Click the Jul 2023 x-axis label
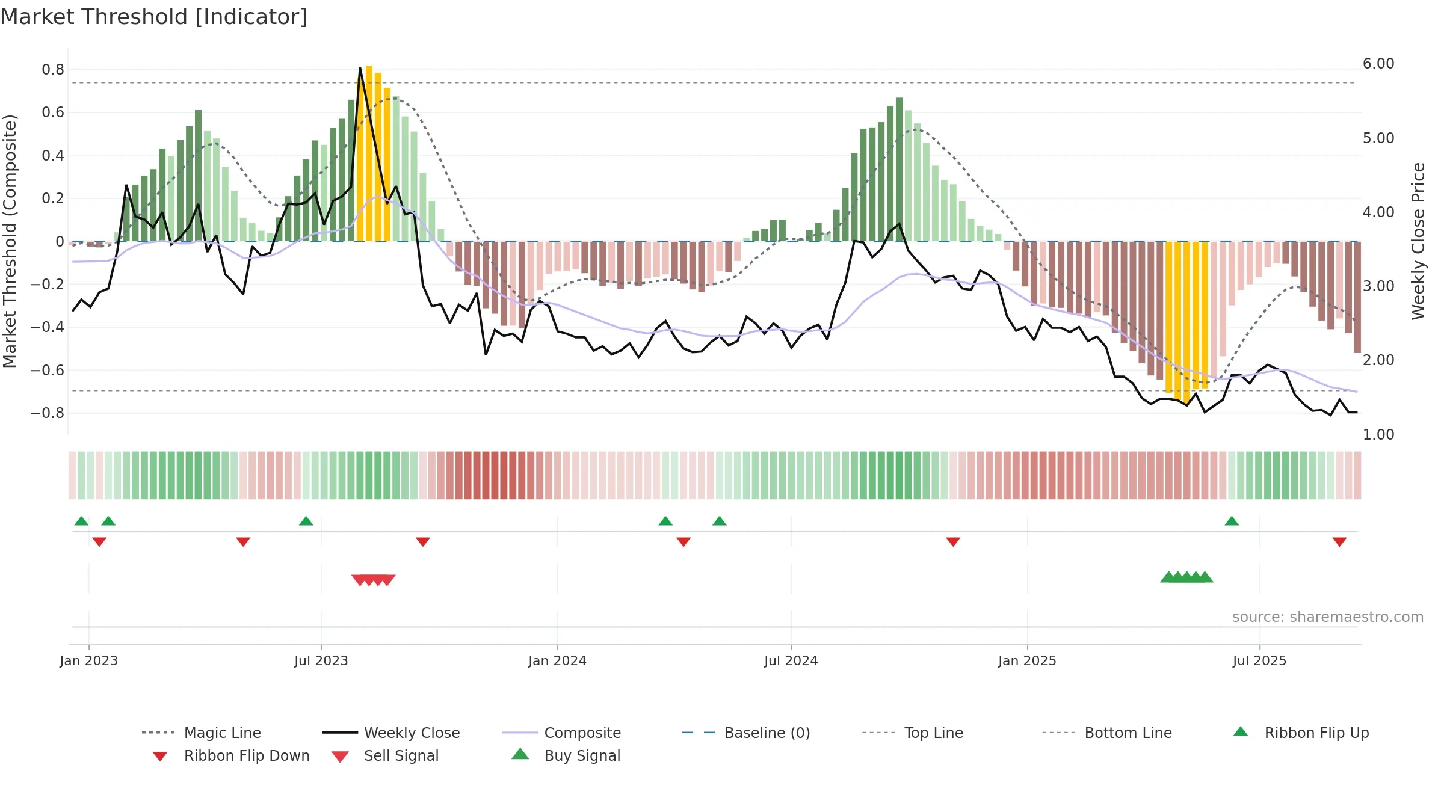Image resolution: width=1444 pixels, height=812 pixels. pos(321,660)
